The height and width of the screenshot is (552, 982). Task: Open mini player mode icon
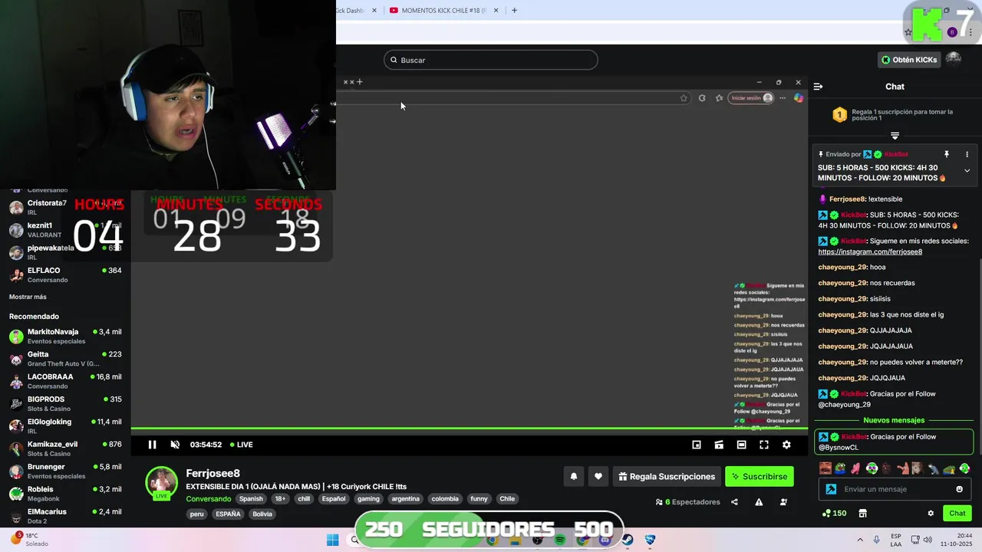tap(697, 445)
